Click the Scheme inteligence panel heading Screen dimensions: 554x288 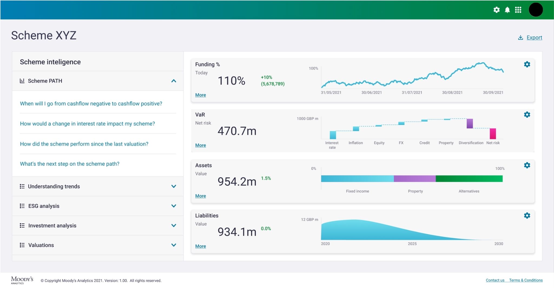click(x=50, y=62)
